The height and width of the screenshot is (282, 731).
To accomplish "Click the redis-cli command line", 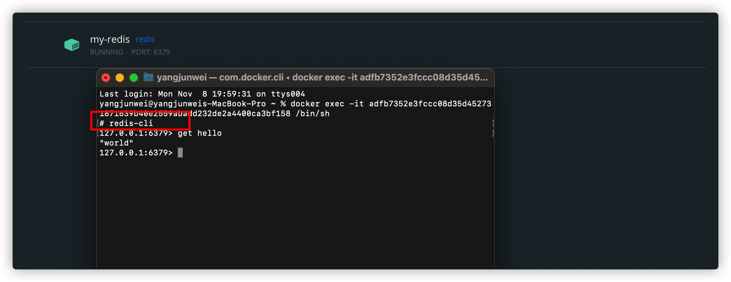I will [131, 124].
